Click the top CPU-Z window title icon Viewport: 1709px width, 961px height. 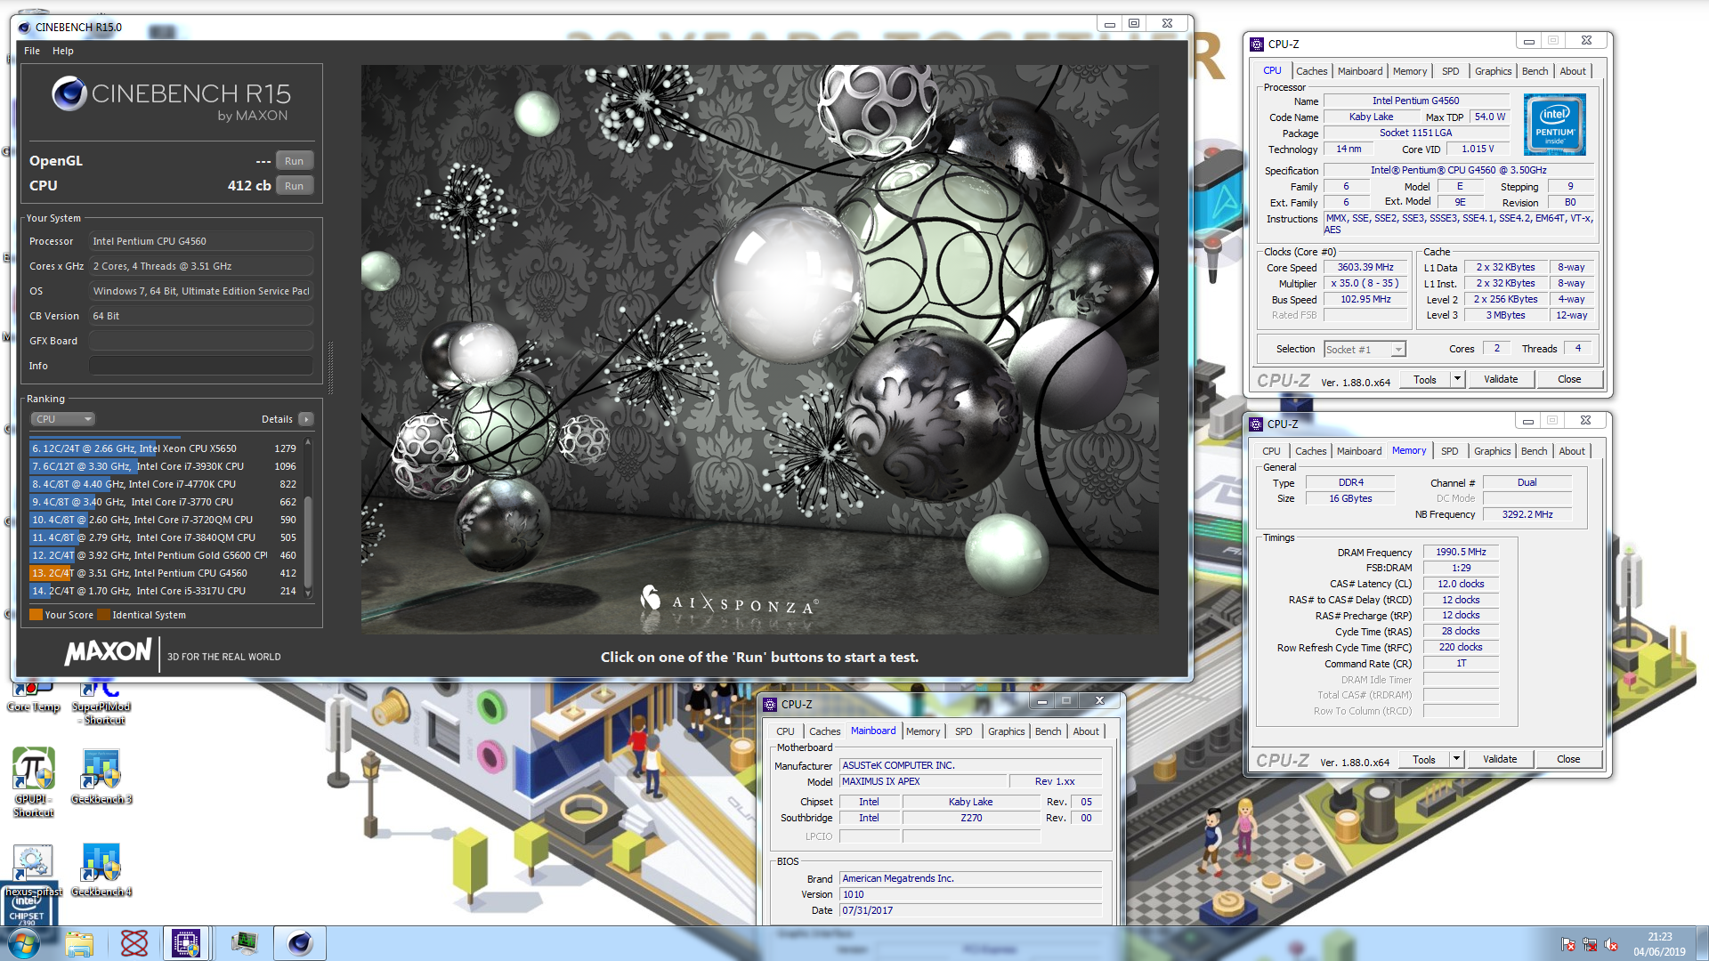[x=1257, y=44]
